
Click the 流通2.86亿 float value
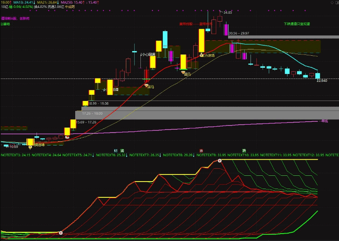pos(56,7)
